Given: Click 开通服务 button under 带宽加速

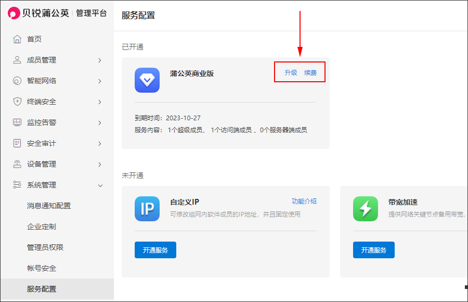Looking at the screenshot, I should point(374,250).
